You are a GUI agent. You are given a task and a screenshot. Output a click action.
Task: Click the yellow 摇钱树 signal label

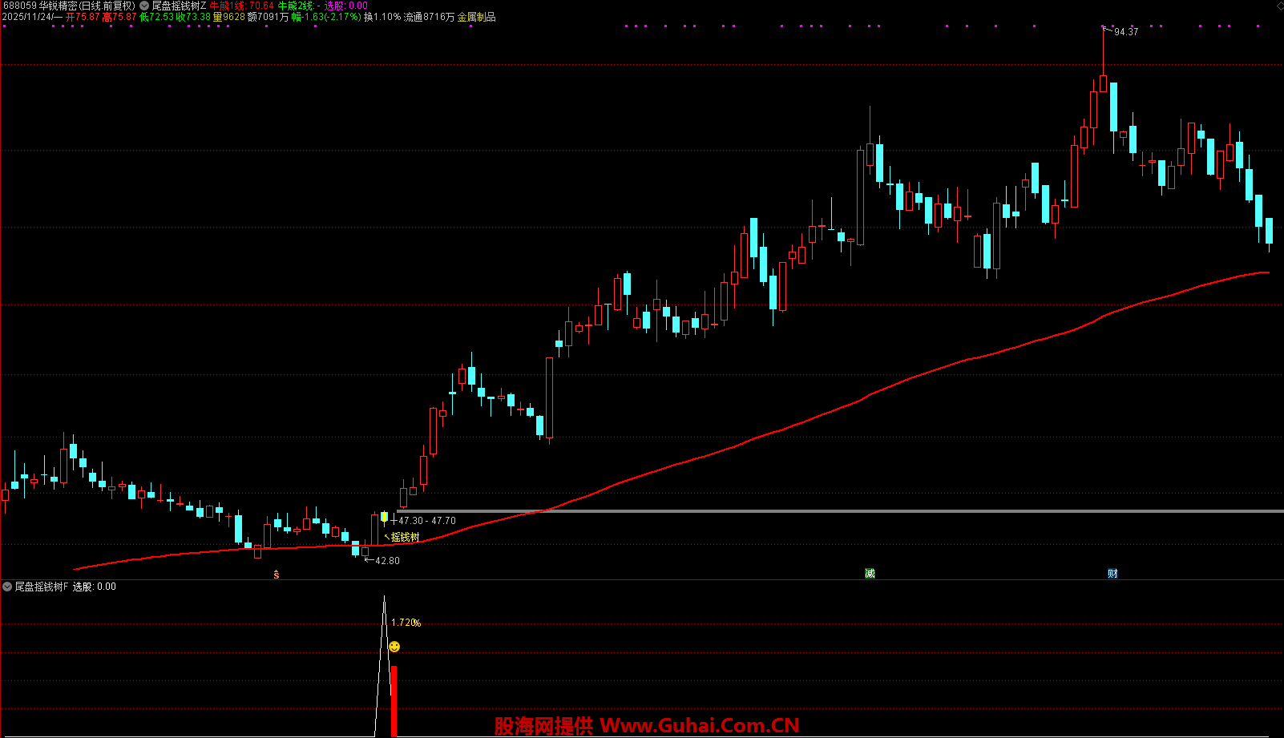point(405,537)
